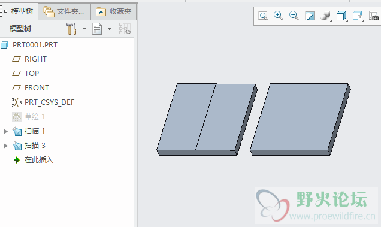
Task: Switch to the 文件夹 browser tab
Action: coord(64,11)
